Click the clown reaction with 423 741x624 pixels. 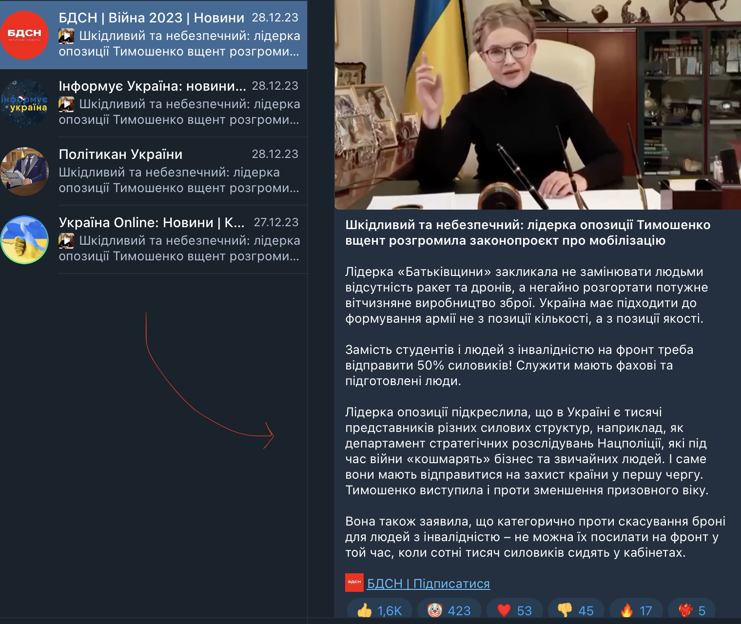click(x=449, y=610)
